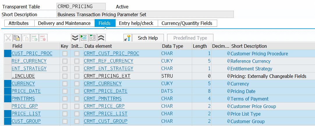Click the select-all corner cell of table
Viewport: 315px width, 126px height.
pyautogui.click(x=8, y=46)
